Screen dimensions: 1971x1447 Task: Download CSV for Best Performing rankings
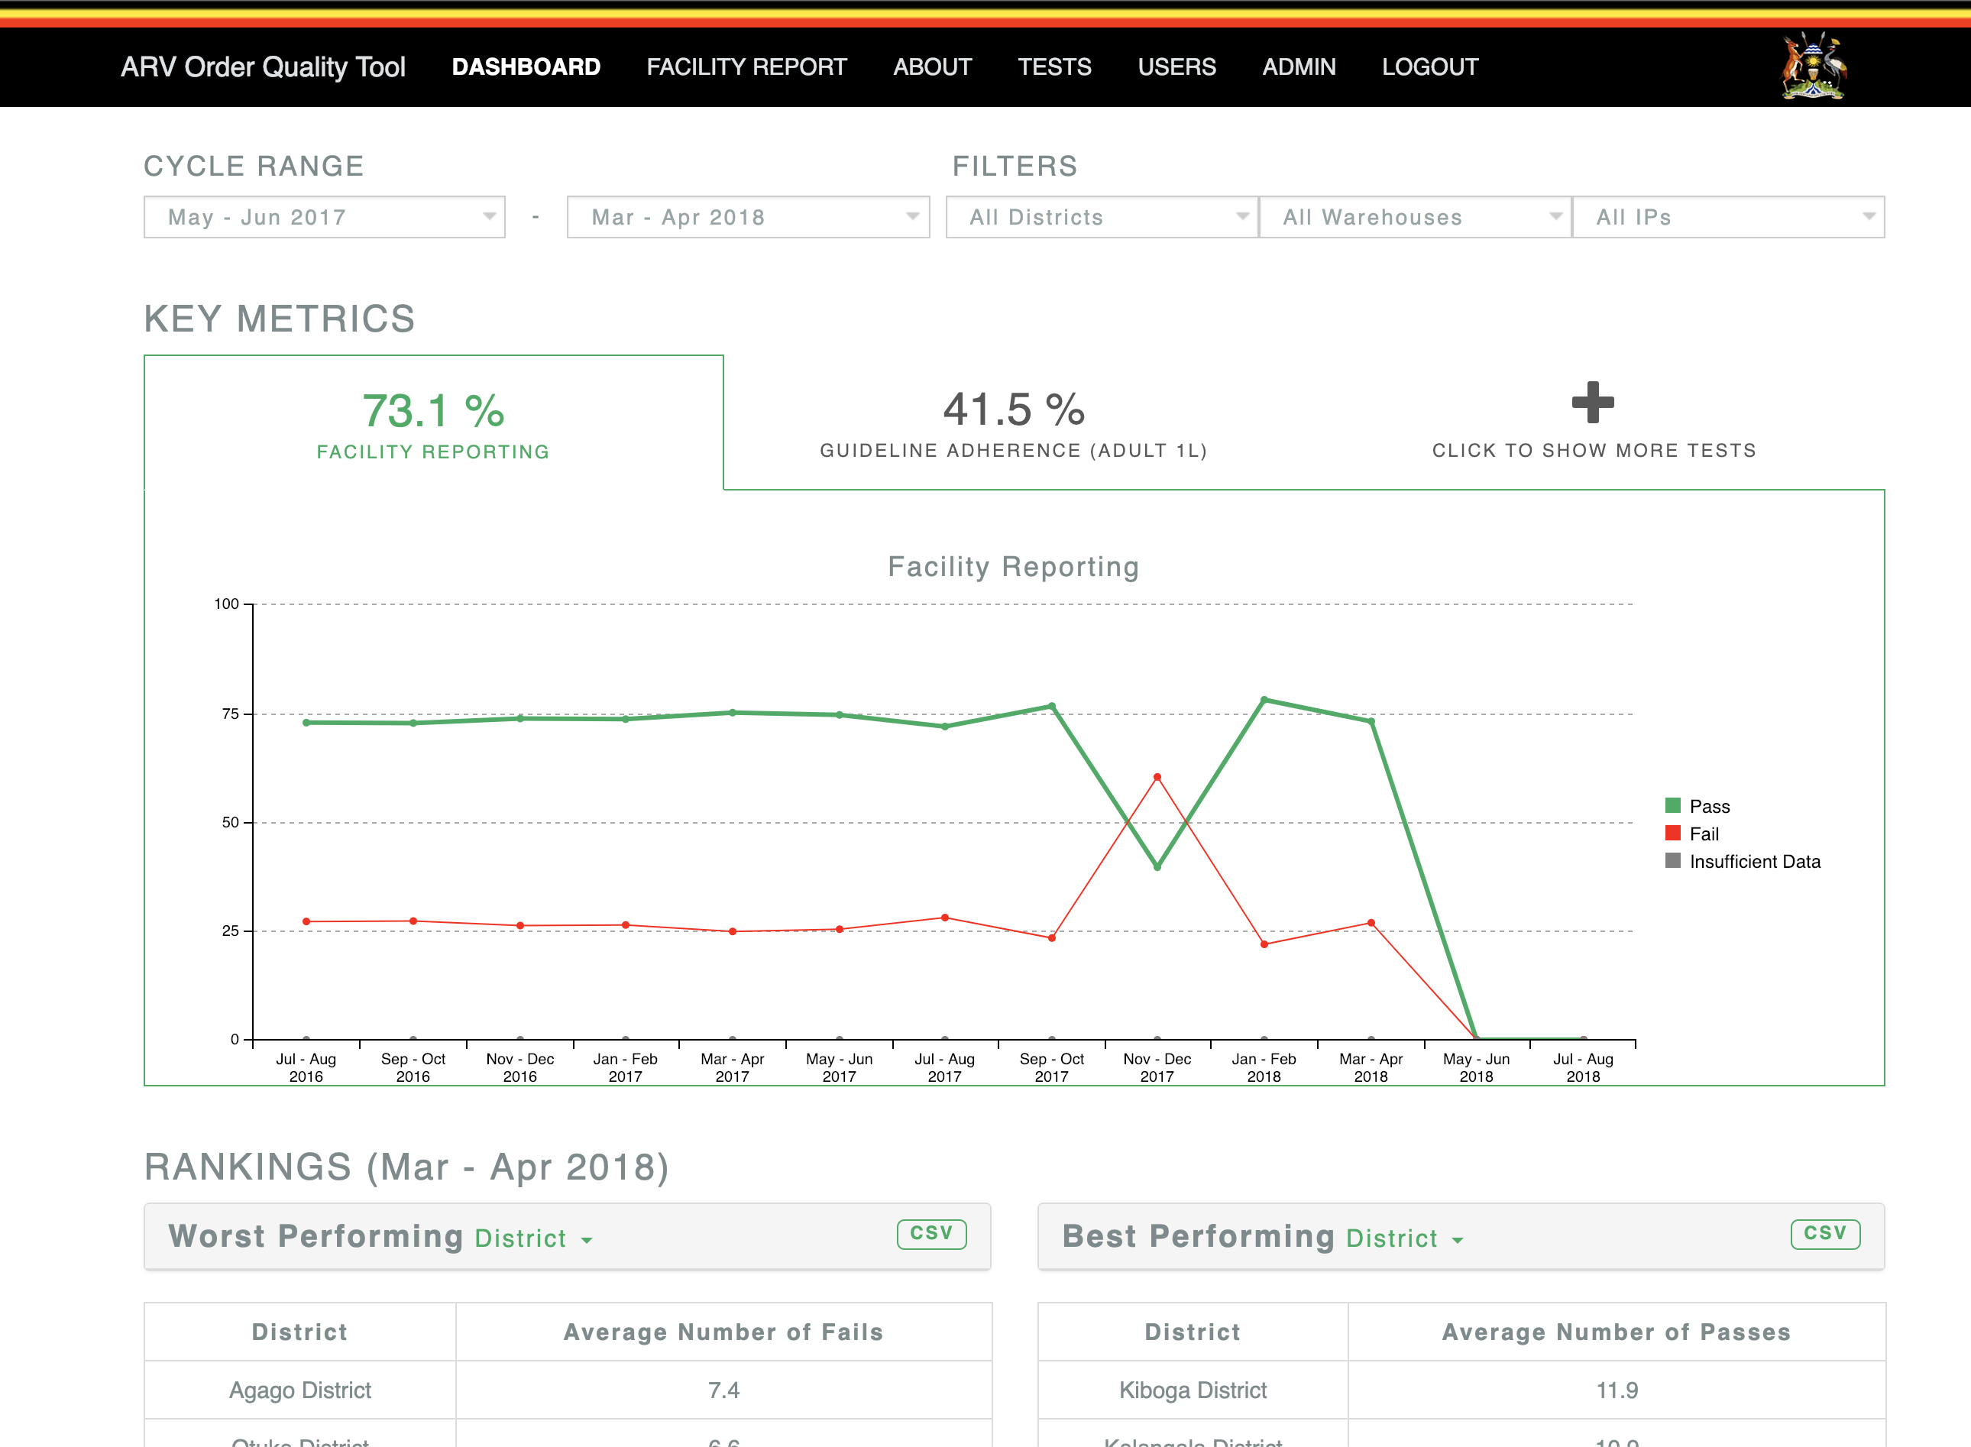tap(1825, 1233)
